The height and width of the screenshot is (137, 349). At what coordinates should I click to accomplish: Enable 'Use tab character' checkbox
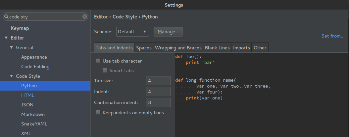pyautogui.click(x=98, y=61)
